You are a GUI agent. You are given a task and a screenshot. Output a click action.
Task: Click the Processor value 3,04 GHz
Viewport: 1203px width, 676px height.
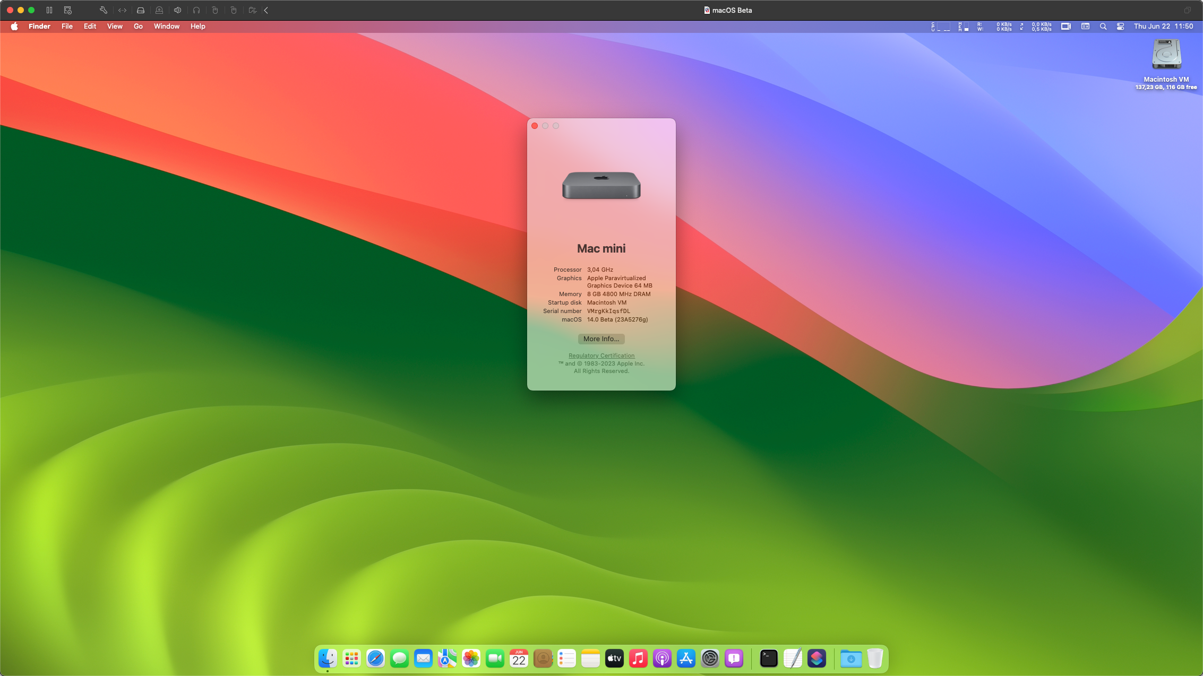point(600,270)
